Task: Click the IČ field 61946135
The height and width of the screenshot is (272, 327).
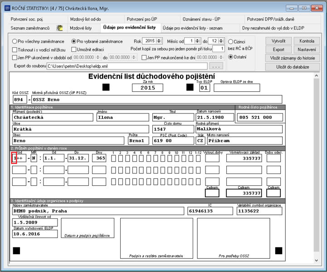Action: [x=210, y=211]
